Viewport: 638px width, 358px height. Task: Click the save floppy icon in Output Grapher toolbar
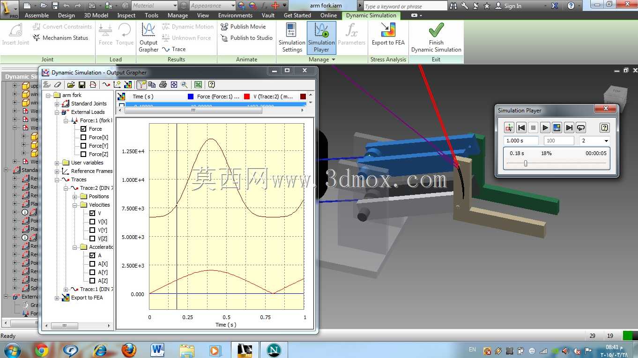point(82,85)
